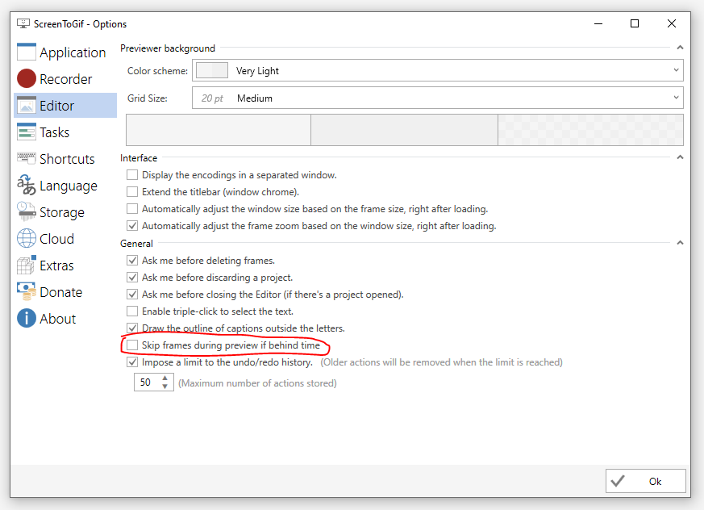
Task: Click the ScreenToGif title bar icon
Action: pos(23,24)
